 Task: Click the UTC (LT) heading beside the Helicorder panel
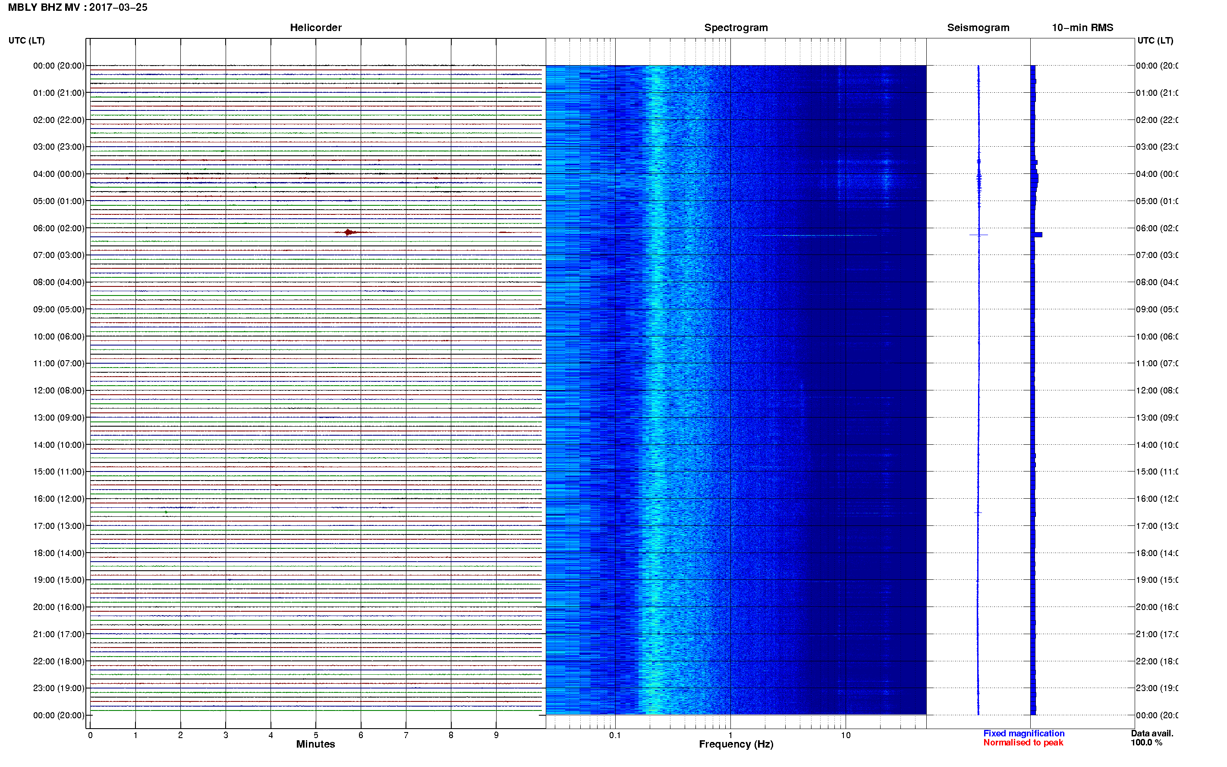26,41
